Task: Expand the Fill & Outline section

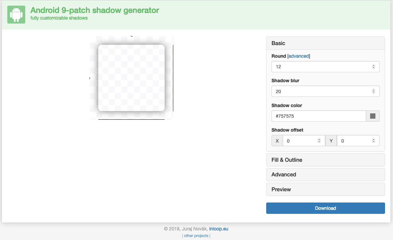Action: point(325,160)
